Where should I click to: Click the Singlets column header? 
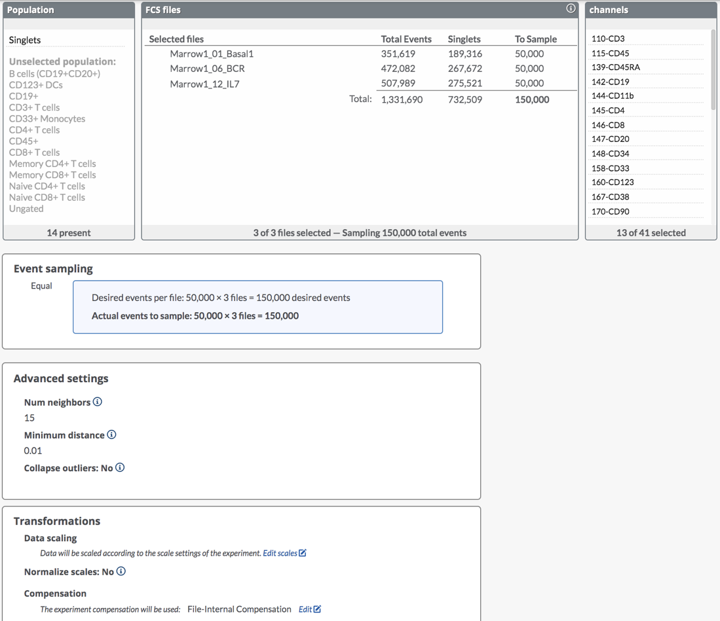[464, 39]
